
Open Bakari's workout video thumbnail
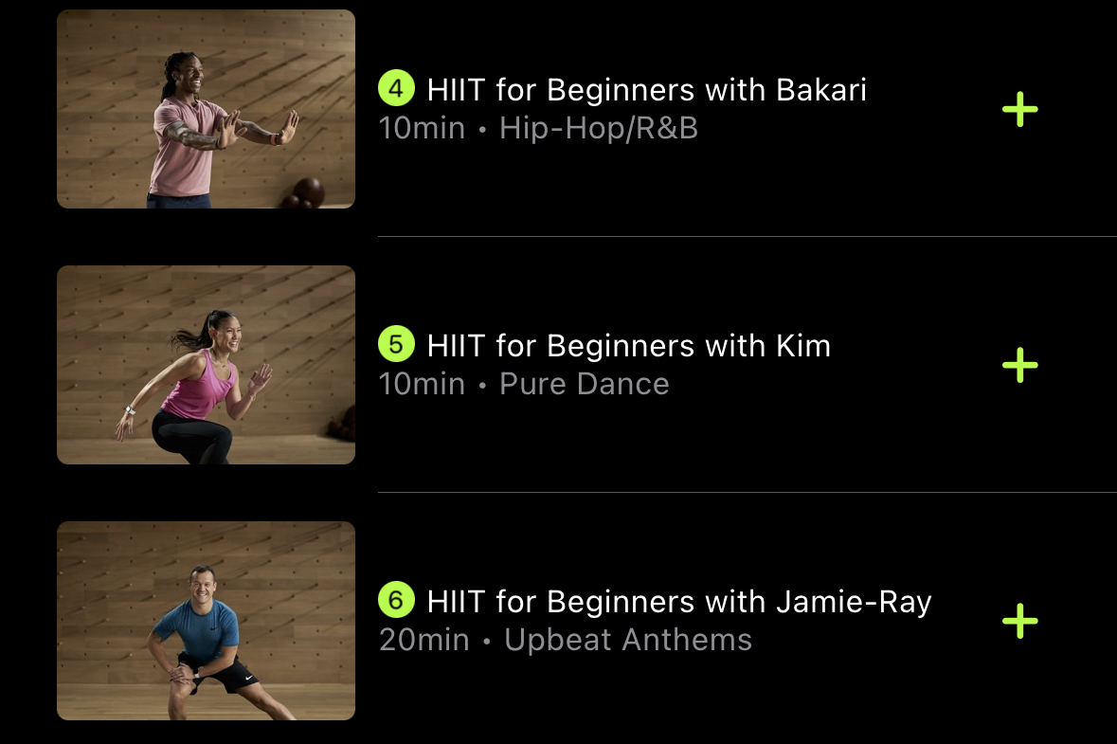(206, 109)
